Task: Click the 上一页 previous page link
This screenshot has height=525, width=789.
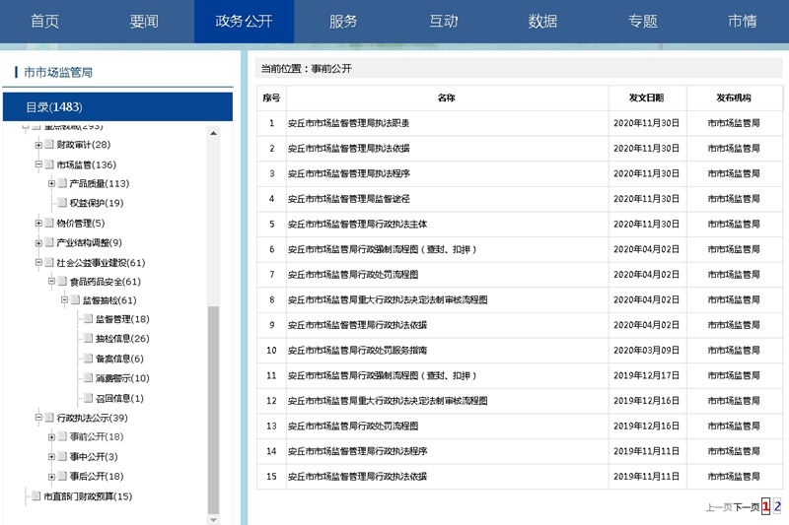Action: [x=719, y=507]
